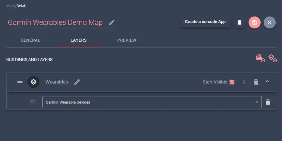The width and height of the screenshot is (282, 141).
Task: Click the BUILDINGS AND LAYERS heading
Action: [x=30, y=60]
